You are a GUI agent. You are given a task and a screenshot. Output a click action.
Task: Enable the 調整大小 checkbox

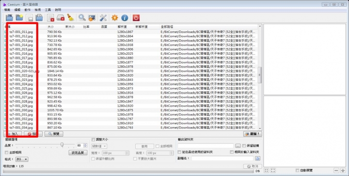[93, 139]
